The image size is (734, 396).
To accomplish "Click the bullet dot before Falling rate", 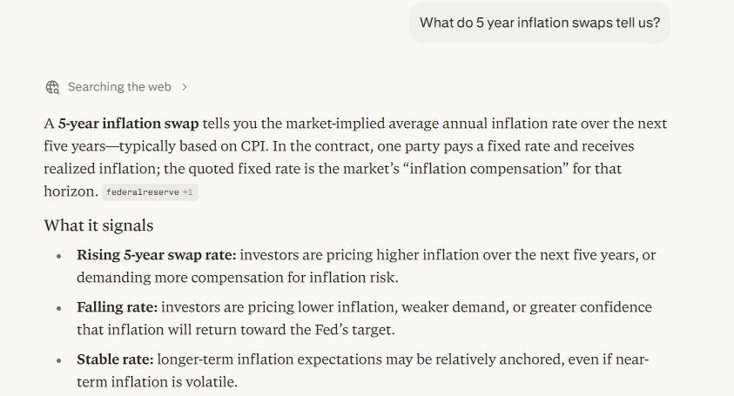I will coord(59,308).
